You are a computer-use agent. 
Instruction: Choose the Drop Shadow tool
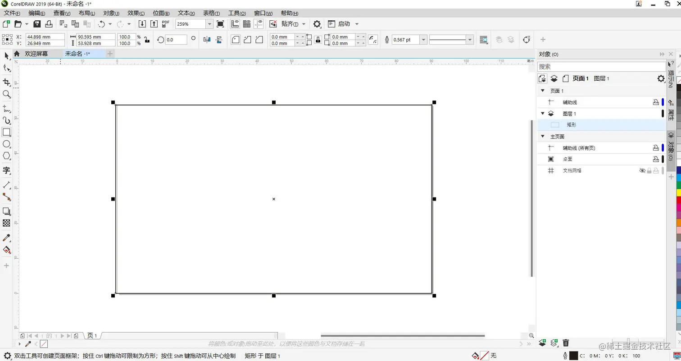[x=6, y=211]
